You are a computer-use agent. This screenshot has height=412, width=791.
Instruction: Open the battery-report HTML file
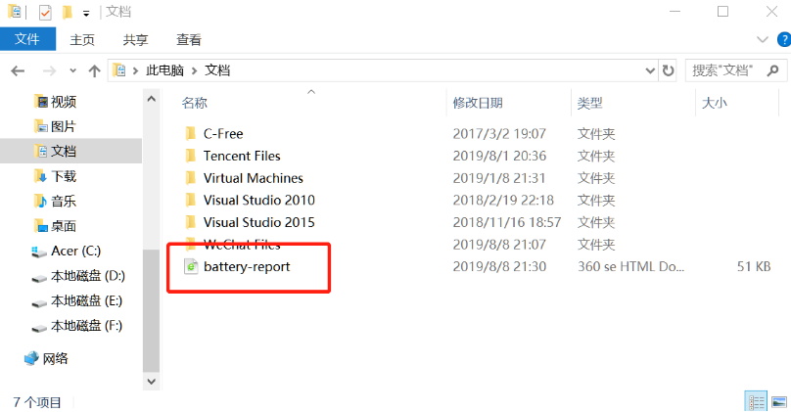(246, 266)
